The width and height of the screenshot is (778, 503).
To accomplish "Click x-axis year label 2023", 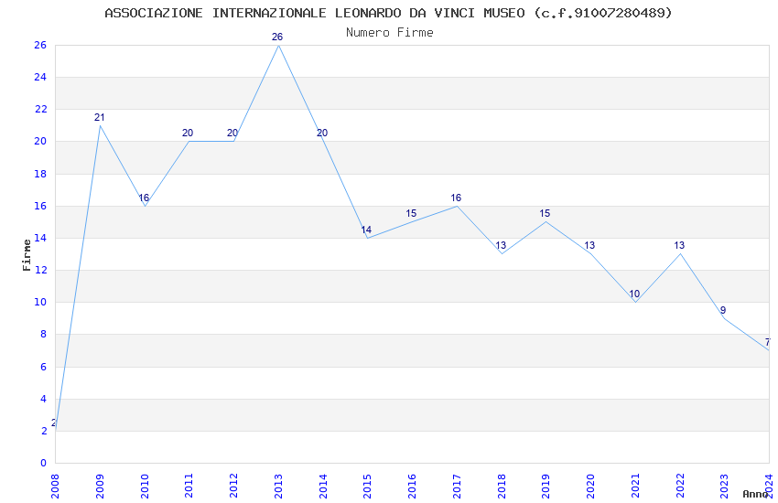I will point(724,486).
